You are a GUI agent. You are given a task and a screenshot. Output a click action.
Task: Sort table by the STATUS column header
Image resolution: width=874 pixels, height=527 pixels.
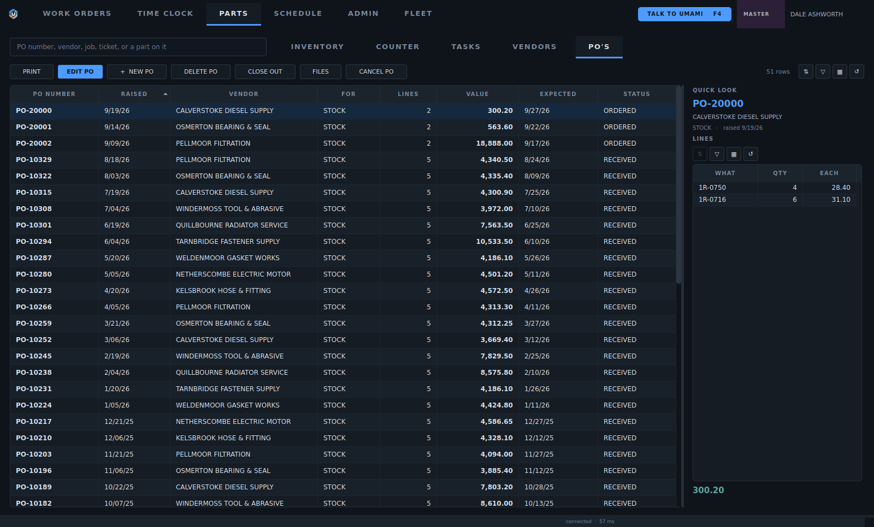point(636,94)
